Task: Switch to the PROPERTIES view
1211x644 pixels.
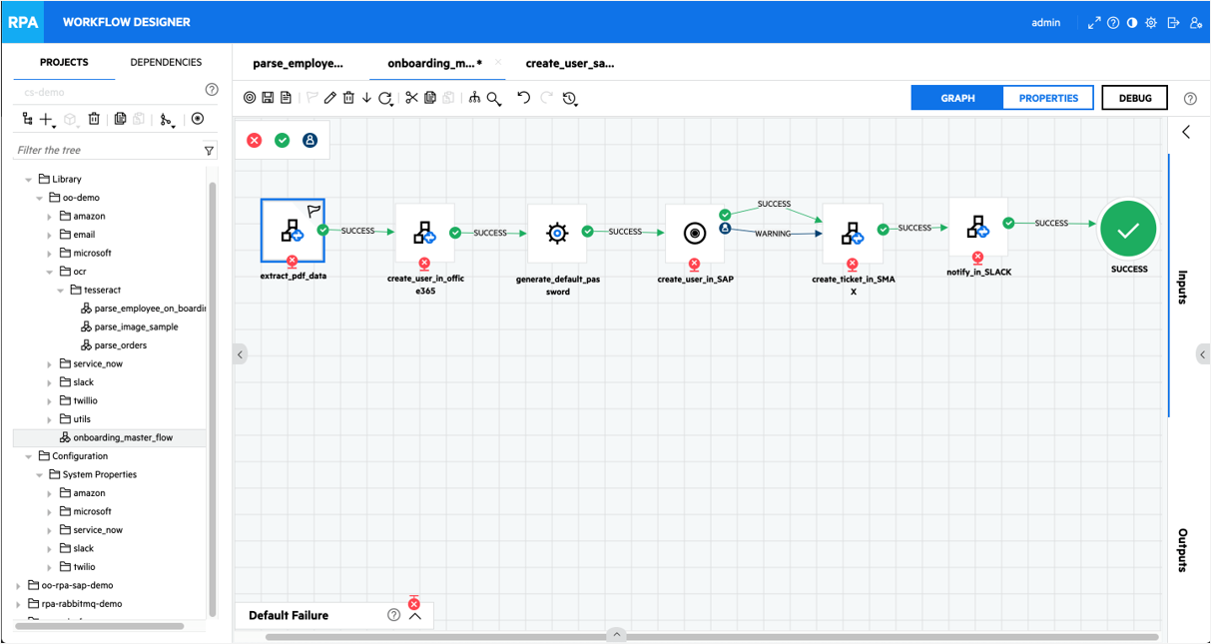Action: click(x=1048, y=98)
